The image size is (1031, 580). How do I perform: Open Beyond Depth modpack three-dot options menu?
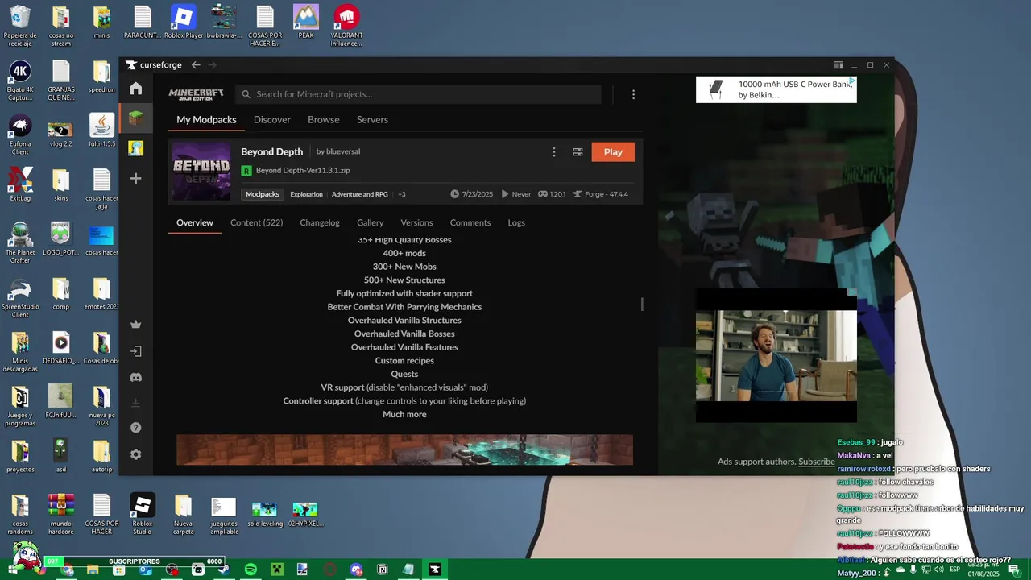553,152
